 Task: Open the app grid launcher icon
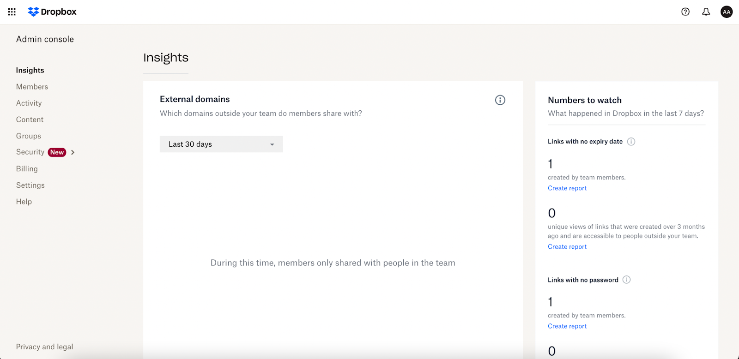(x=12, y=12)
